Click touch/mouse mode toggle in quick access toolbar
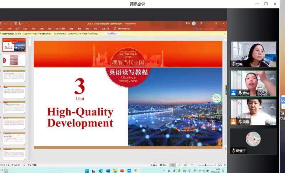Screen dimensions: 285x173 pos(20,23)
